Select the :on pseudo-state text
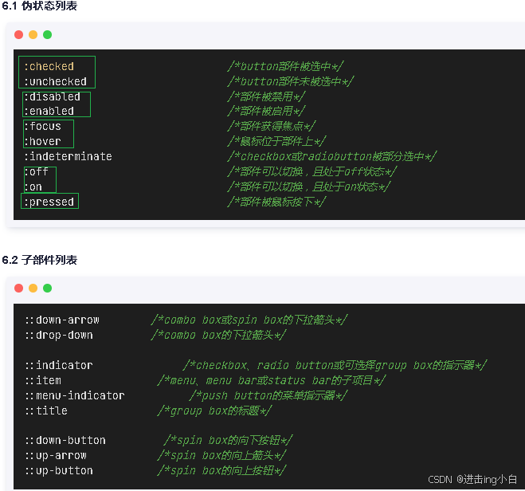This screenshot has height=491, width=525. 33,187
